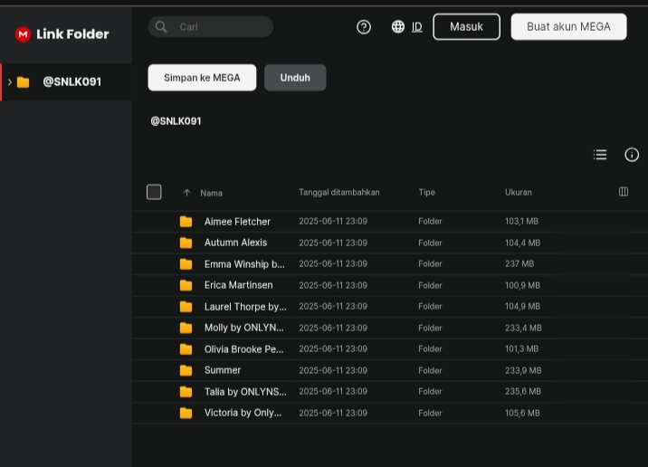Click the search magnifier icon
This screenshot has height=467, width=648.
pos(161,27)
